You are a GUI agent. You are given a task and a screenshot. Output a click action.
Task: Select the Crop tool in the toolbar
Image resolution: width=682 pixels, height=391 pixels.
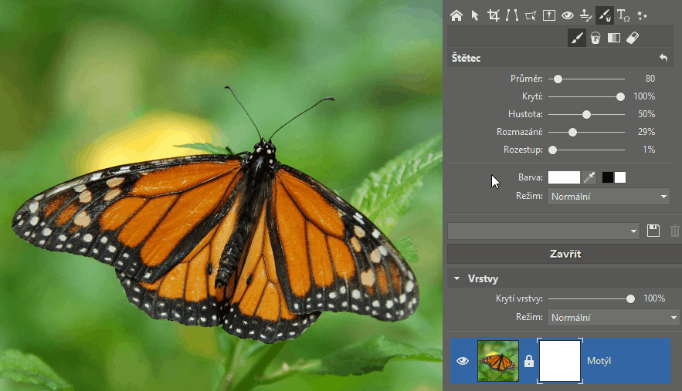(x=493, y=15)
